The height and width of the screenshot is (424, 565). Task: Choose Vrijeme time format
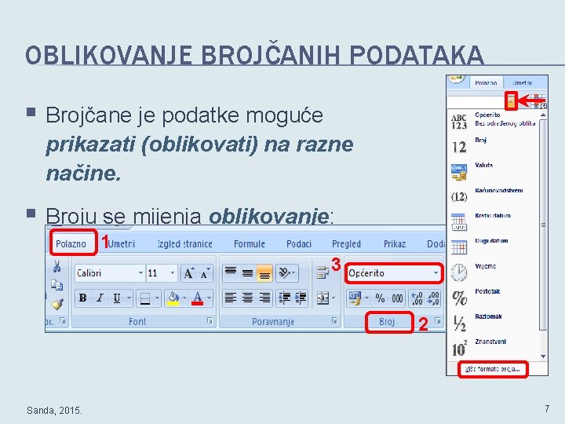click(493, 272)
